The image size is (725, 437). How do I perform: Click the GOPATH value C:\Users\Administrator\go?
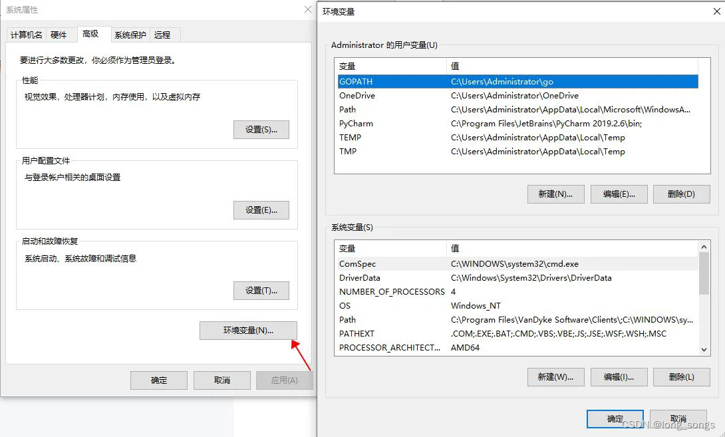click(x=502, y=81)
